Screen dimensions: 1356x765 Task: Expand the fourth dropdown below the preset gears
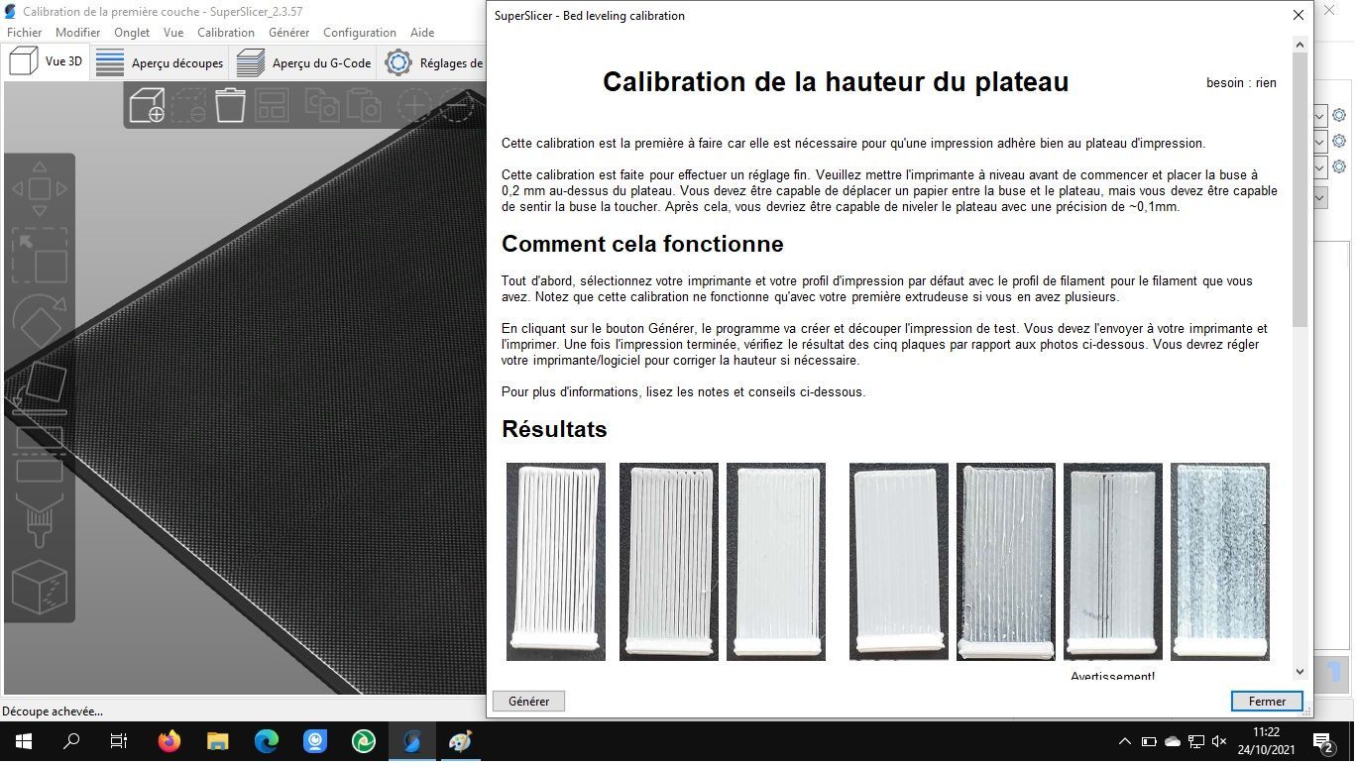pos(1319,198)
